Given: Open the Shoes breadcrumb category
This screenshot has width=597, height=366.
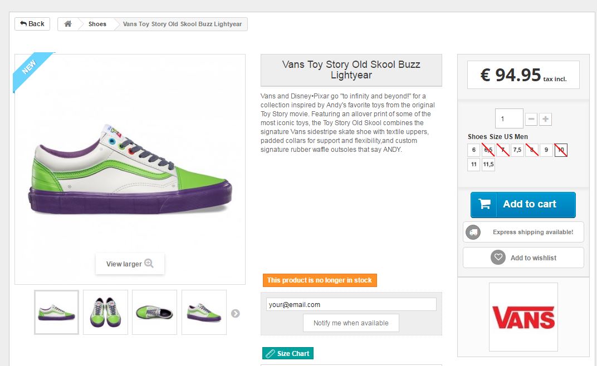Looking at the screenshot, I should (x=97, y=24).
